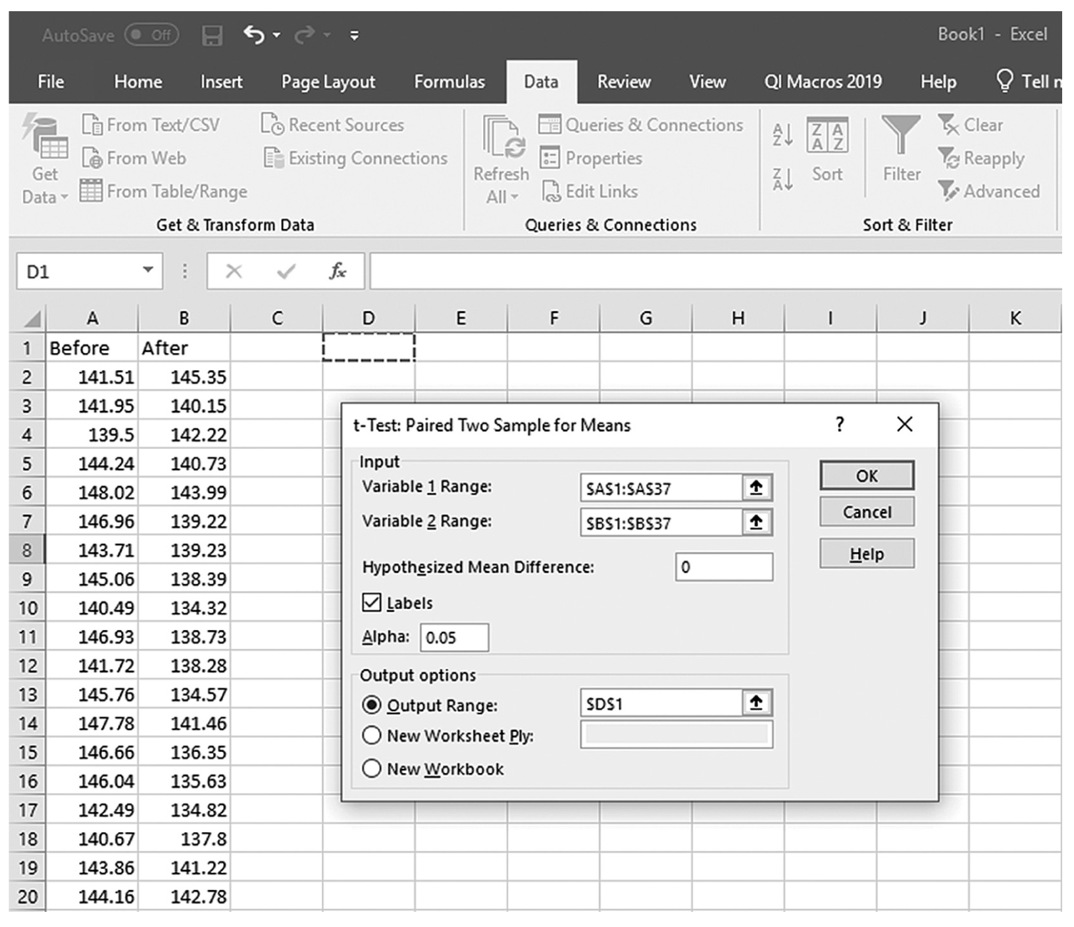Select the New Workbook radio button
This screenshot has height=927, width=1074.
point(372,768)
